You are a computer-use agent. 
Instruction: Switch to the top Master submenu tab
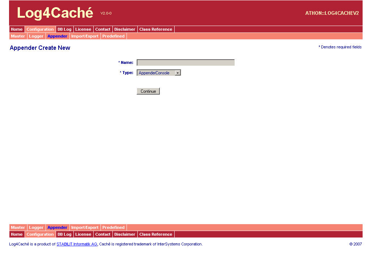click(x=18, y=36)
